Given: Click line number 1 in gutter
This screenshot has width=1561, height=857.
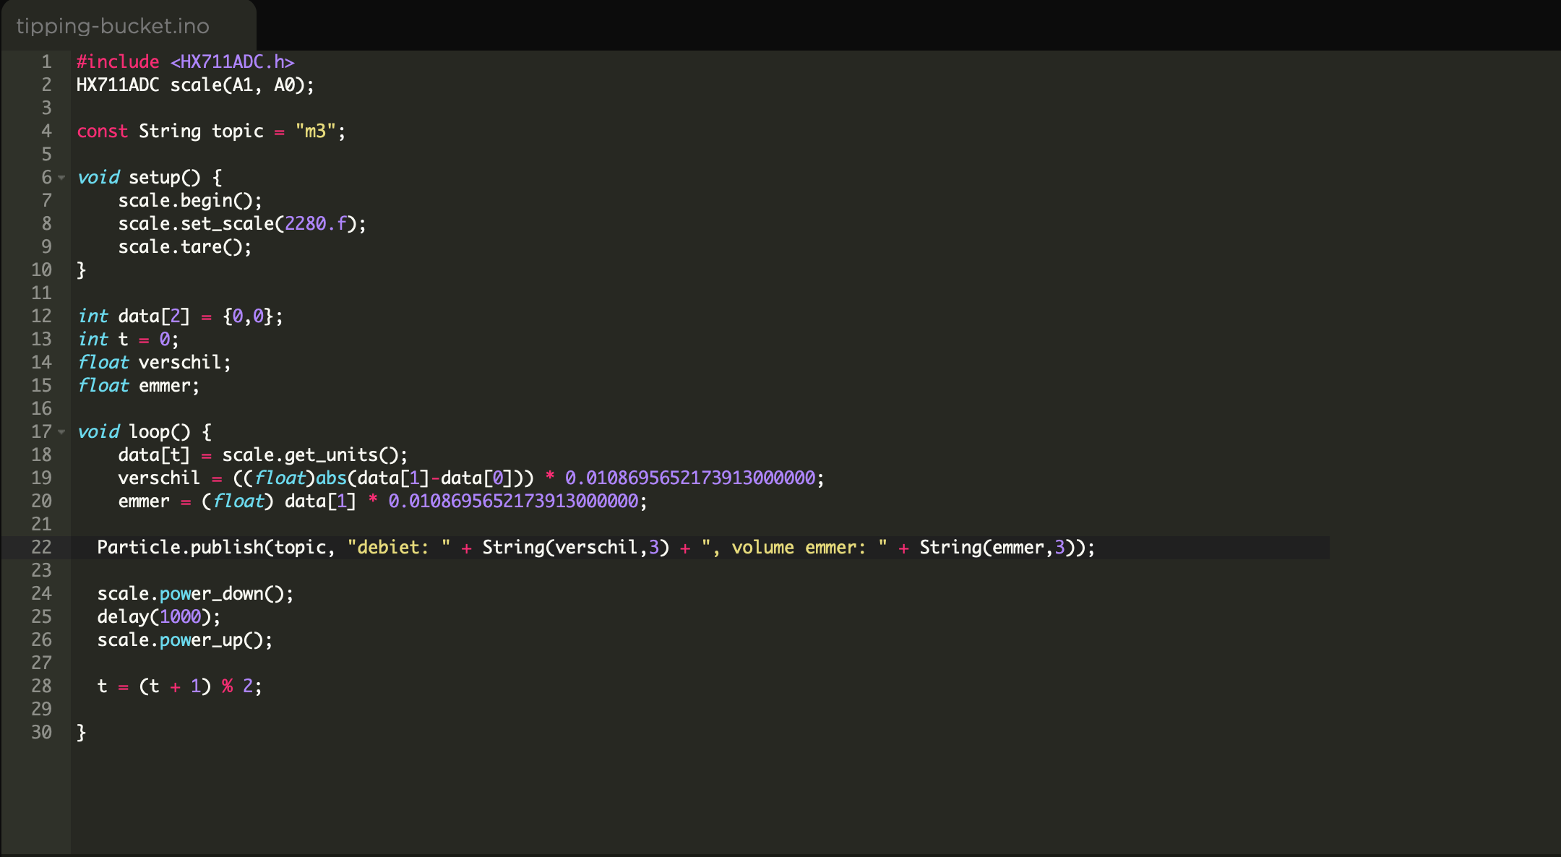Looking at the screenshot, I should [46, 62].
